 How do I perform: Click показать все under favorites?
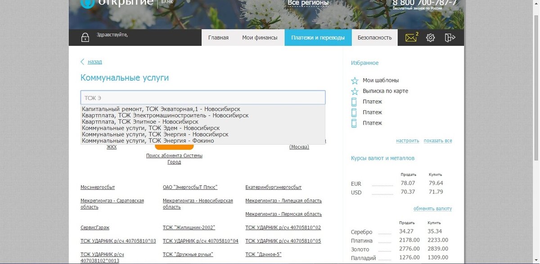coord(438,141)
